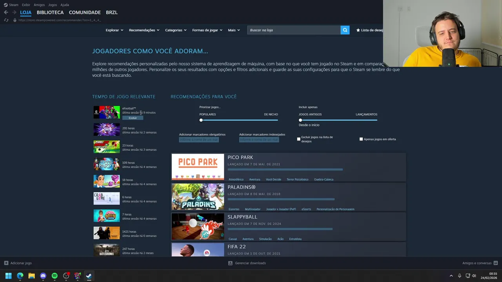This screenshot has width=502, height=282.
Task: Switch to OBS Studio in the taskbar
Action: pyautogui.click(x=66, y=276)
